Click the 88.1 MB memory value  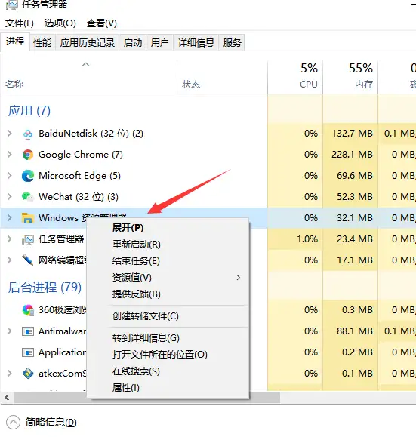click(x=355, y=331)
